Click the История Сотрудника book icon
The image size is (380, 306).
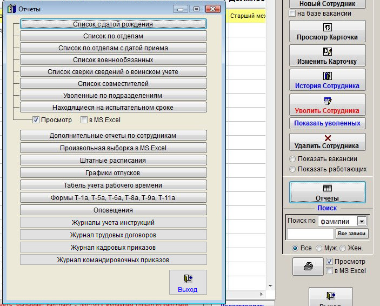(328, 76)
